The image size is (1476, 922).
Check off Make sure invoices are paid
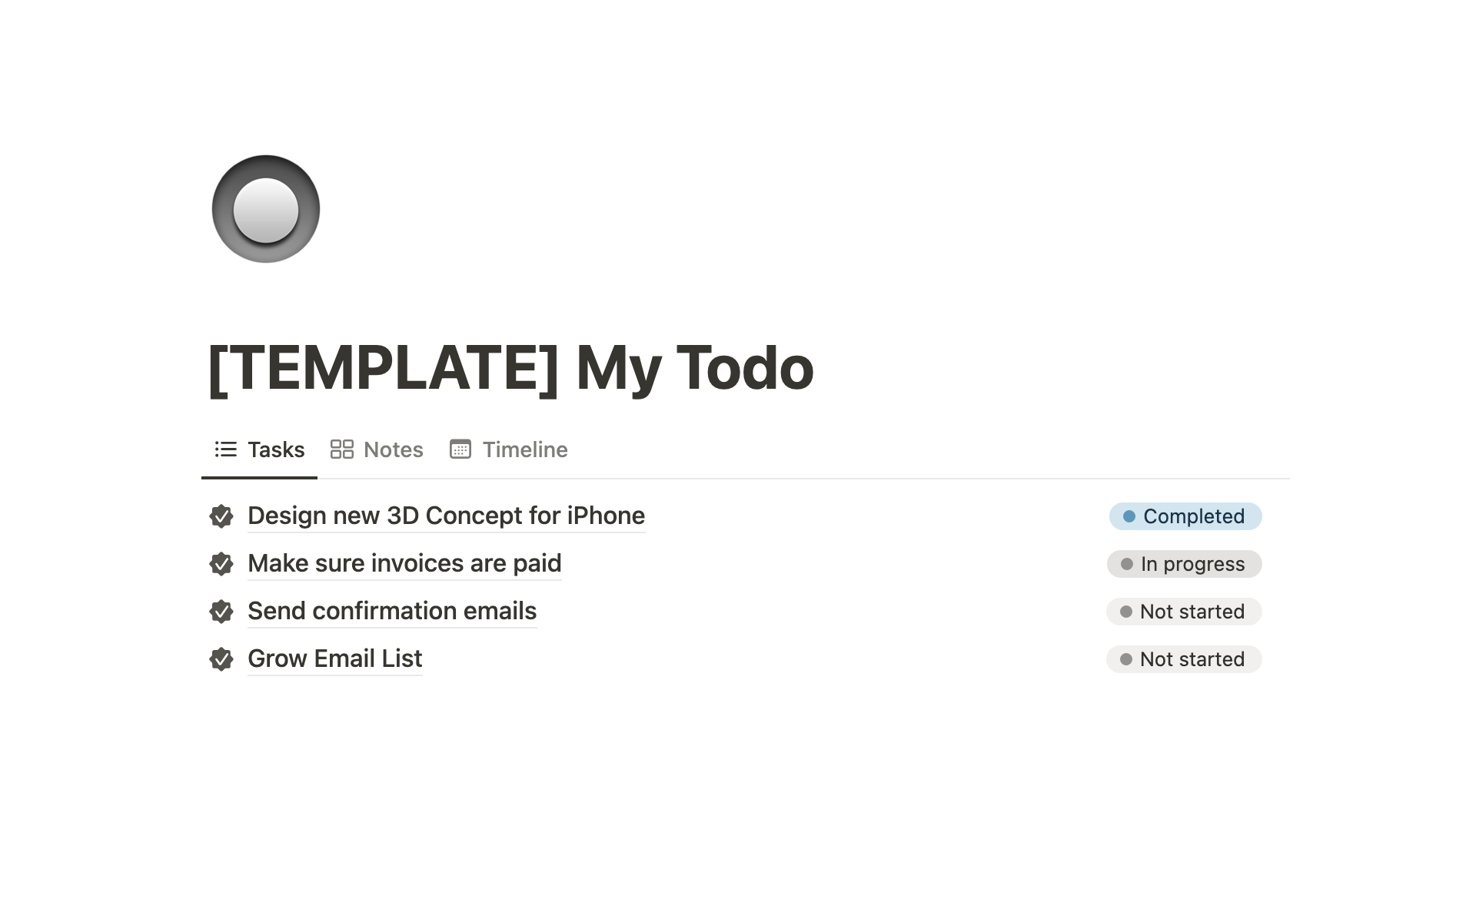coord(222,565)
